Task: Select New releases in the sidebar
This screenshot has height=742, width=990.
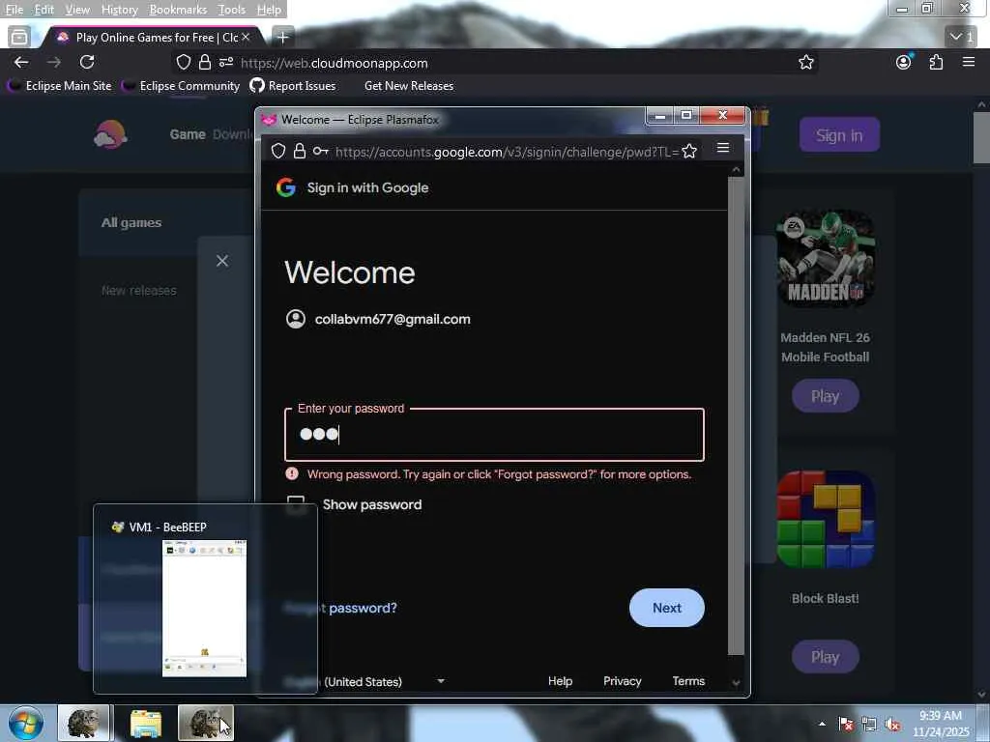Action: point(139,291)
